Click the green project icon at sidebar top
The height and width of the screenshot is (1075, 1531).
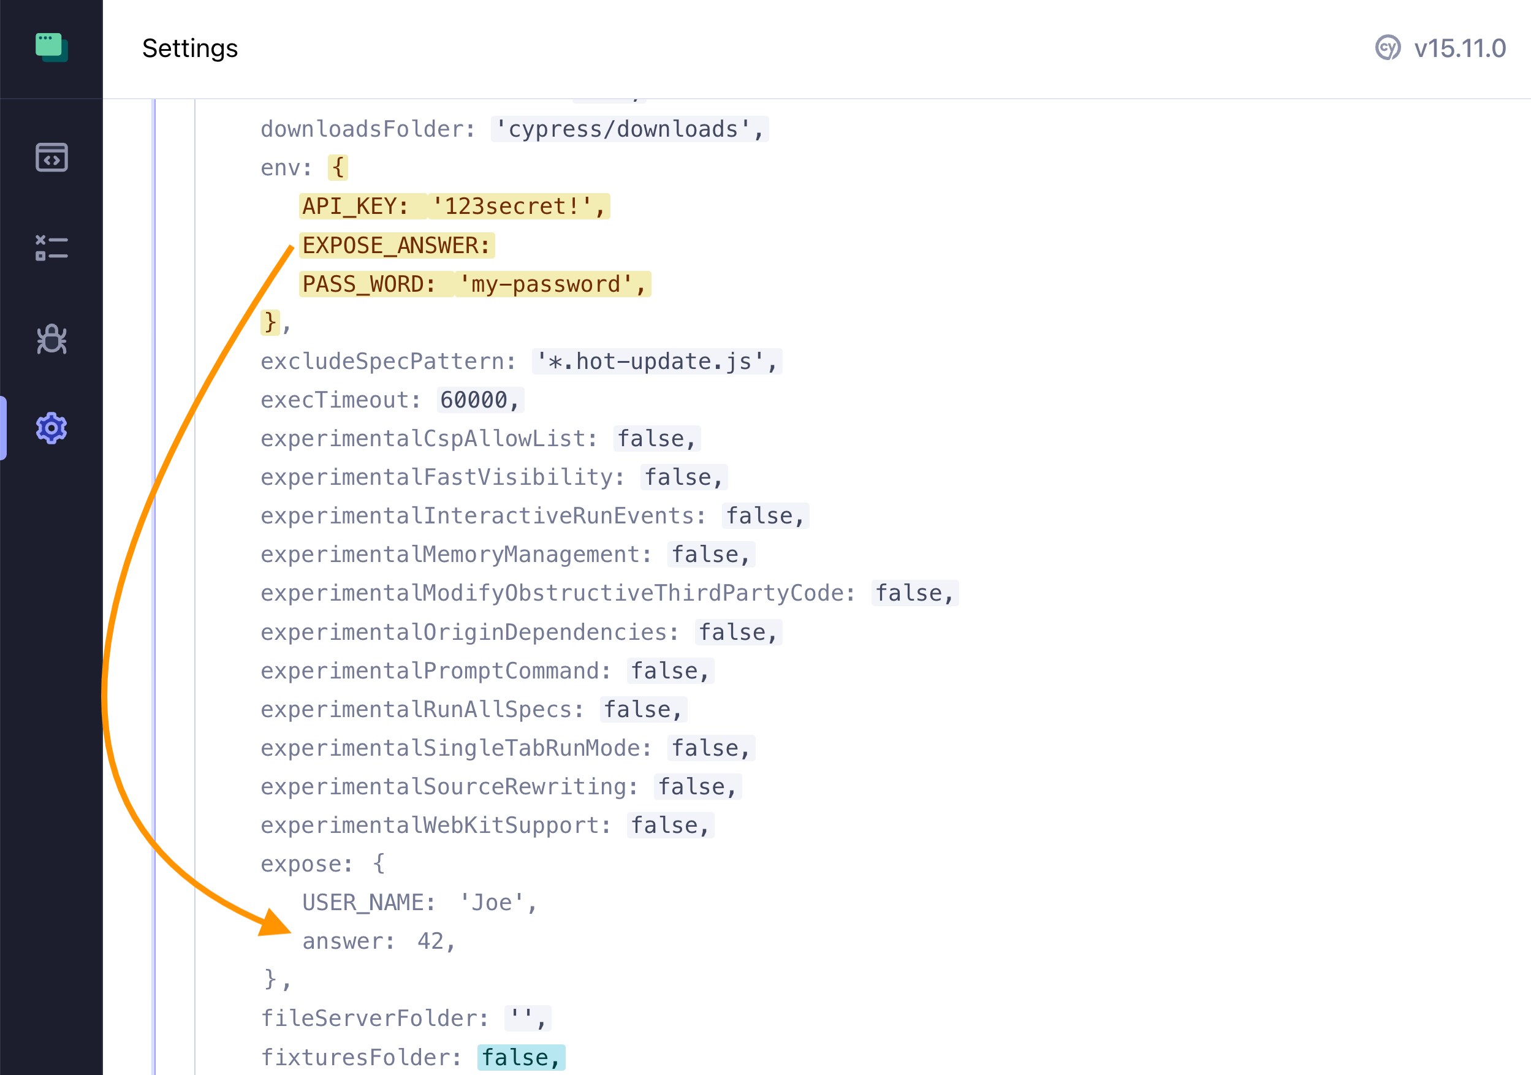(51, 48)
